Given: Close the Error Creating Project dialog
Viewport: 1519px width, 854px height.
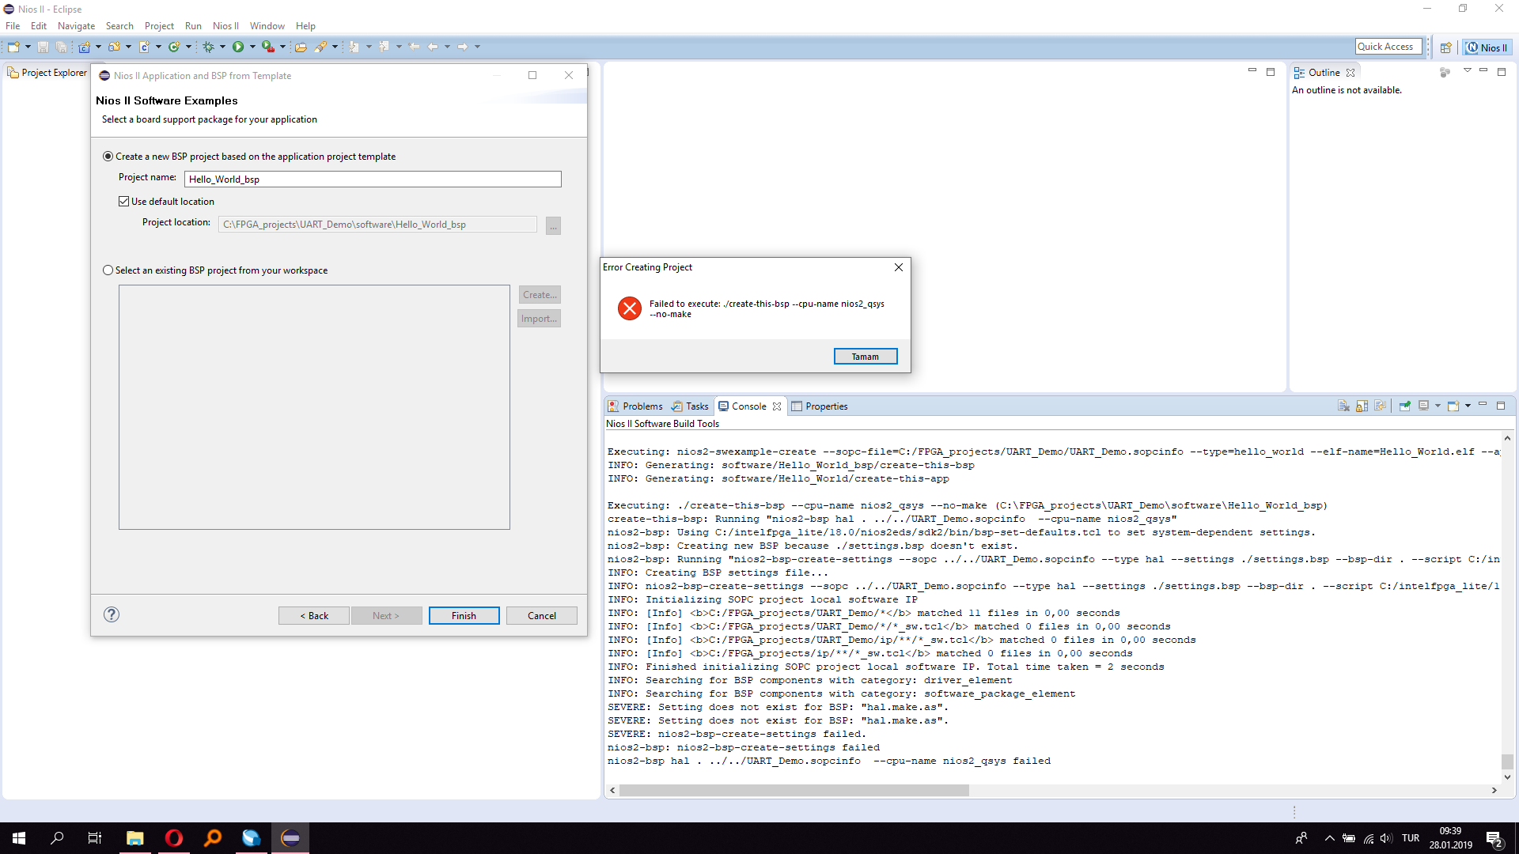Looking at the screenshot, I should [899, 267].
